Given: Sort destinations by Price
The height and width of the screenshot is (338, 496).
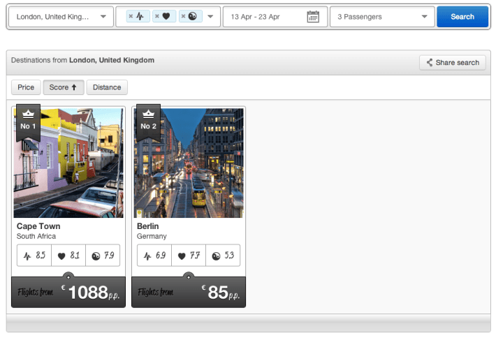Looking at the screenshot, I should coord(26,87).
